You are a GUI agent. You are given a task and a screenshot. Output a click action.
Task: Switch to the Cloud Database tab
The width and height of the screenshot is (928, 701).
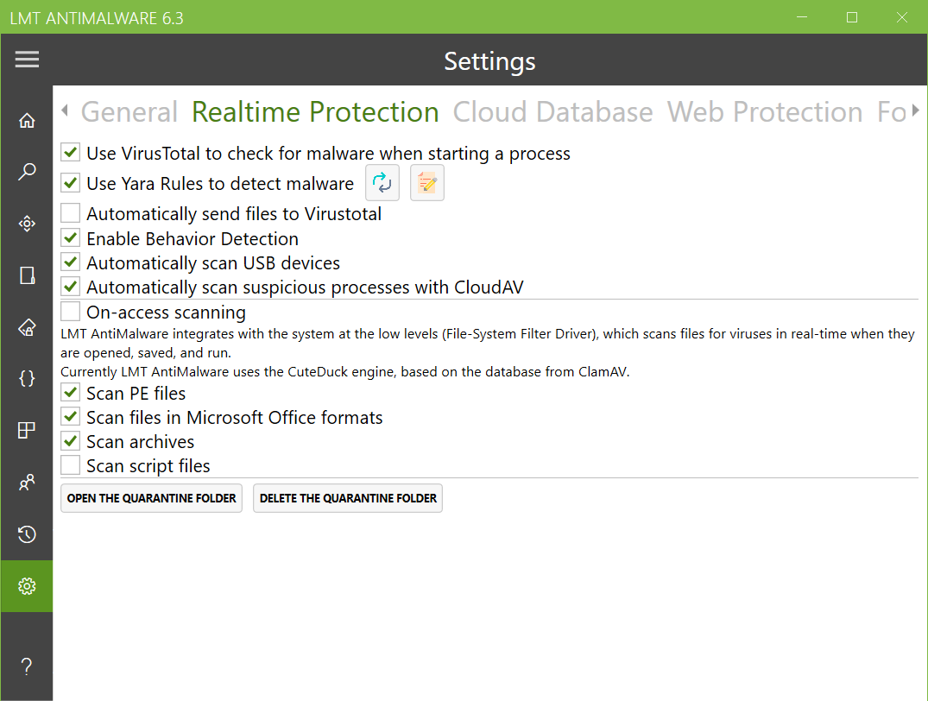pyautogui.click(x=552, y=112)
